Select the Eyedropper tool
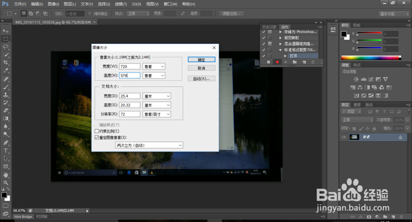Viewport: 412px width, 222px height. click(5, 70)
